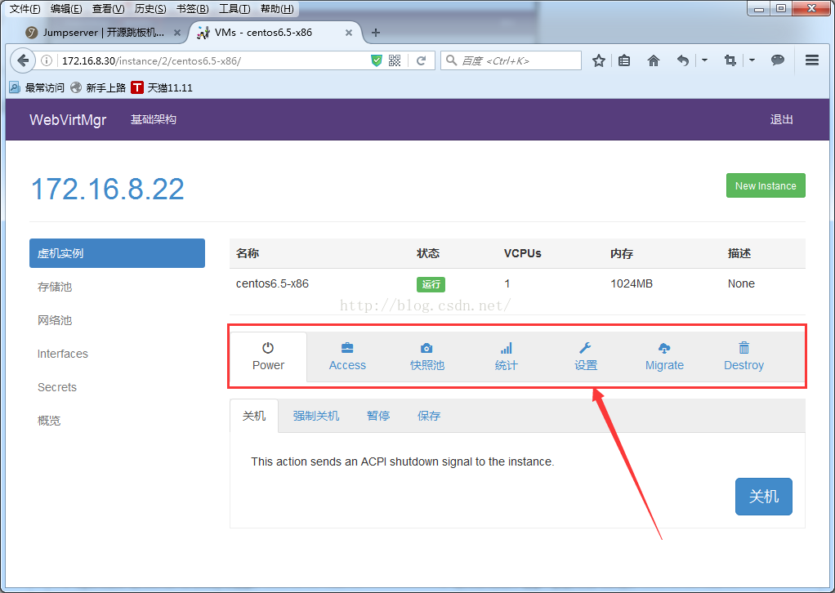Open the 查看(V) menu

click(108, 9)
